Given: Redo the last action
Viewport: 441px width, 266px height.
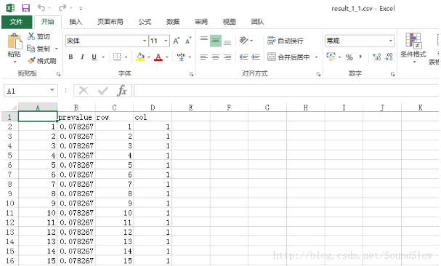Looking at the screenshot, I should (62, 7).
